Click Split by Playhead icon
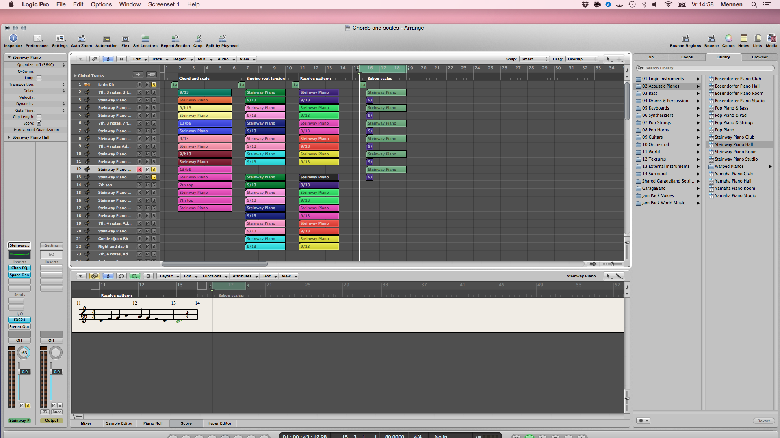Viewport: 780px width, 438px height. point(222,39)
